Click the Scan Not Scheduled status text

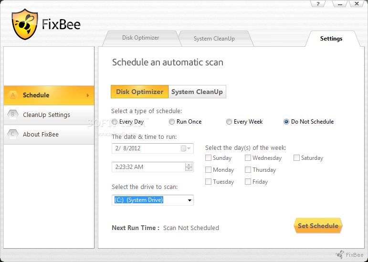point(191,228)
